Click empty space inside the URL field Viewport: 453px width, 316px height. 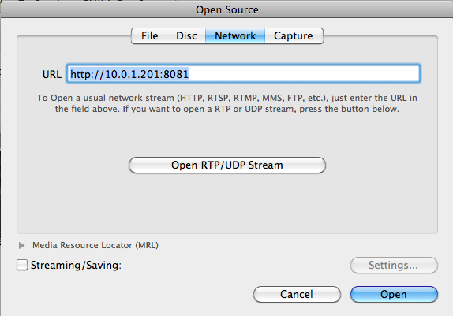point(303,74)
